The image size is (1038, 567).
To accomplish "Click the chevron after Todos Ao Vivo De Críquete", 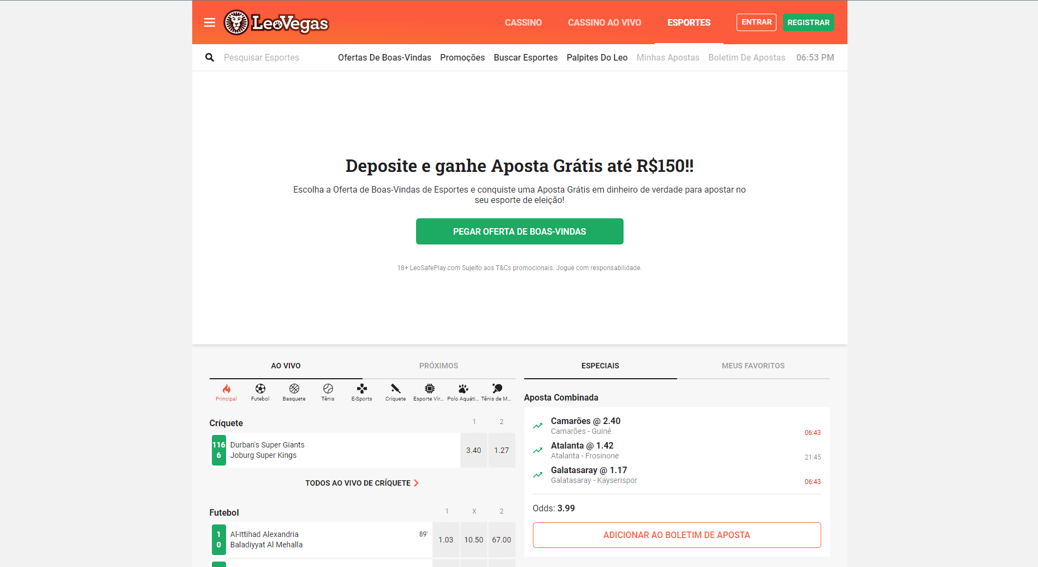I will click(x=416, y=483).
